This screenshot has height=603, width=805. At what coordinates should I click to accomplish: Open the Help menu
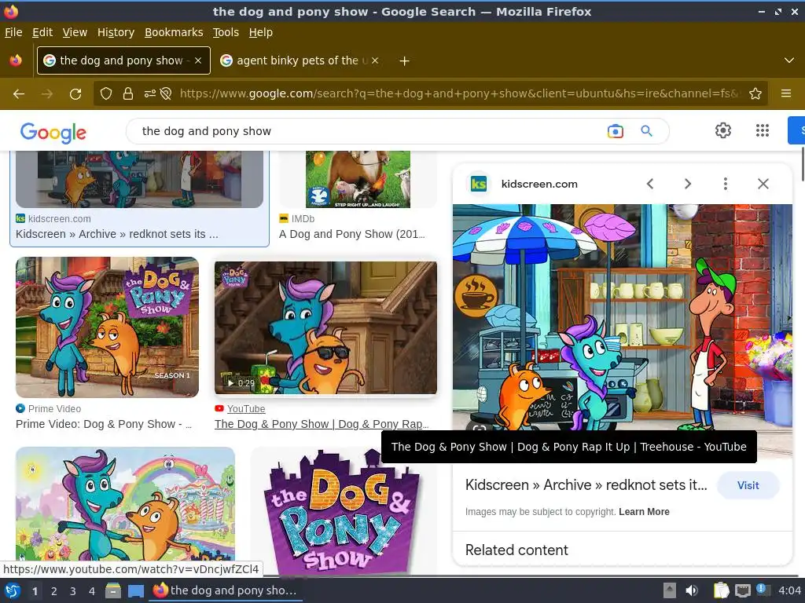click(x=261, y=32)
